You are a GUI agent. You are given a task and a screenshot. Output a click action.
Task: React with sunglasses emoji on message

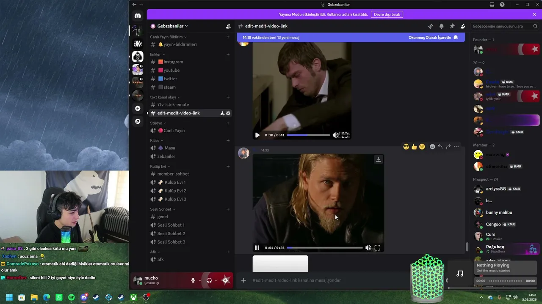[406, 147]
